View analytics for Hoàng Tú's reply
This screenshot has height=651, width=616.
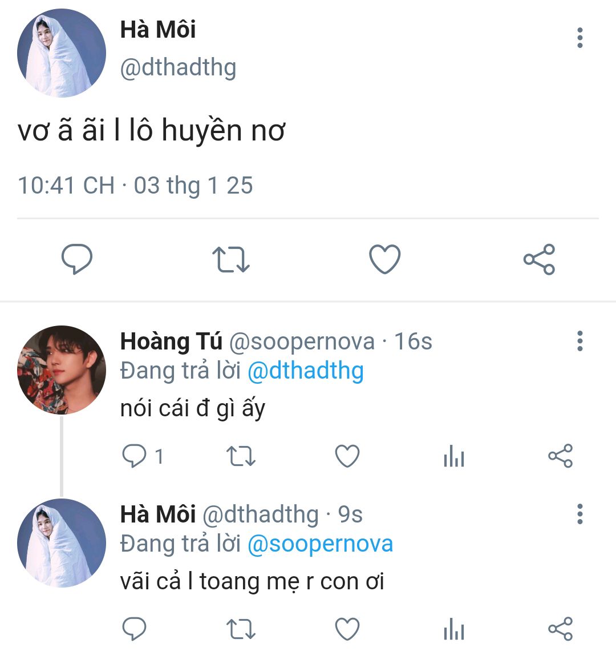[x=454, y=456]
